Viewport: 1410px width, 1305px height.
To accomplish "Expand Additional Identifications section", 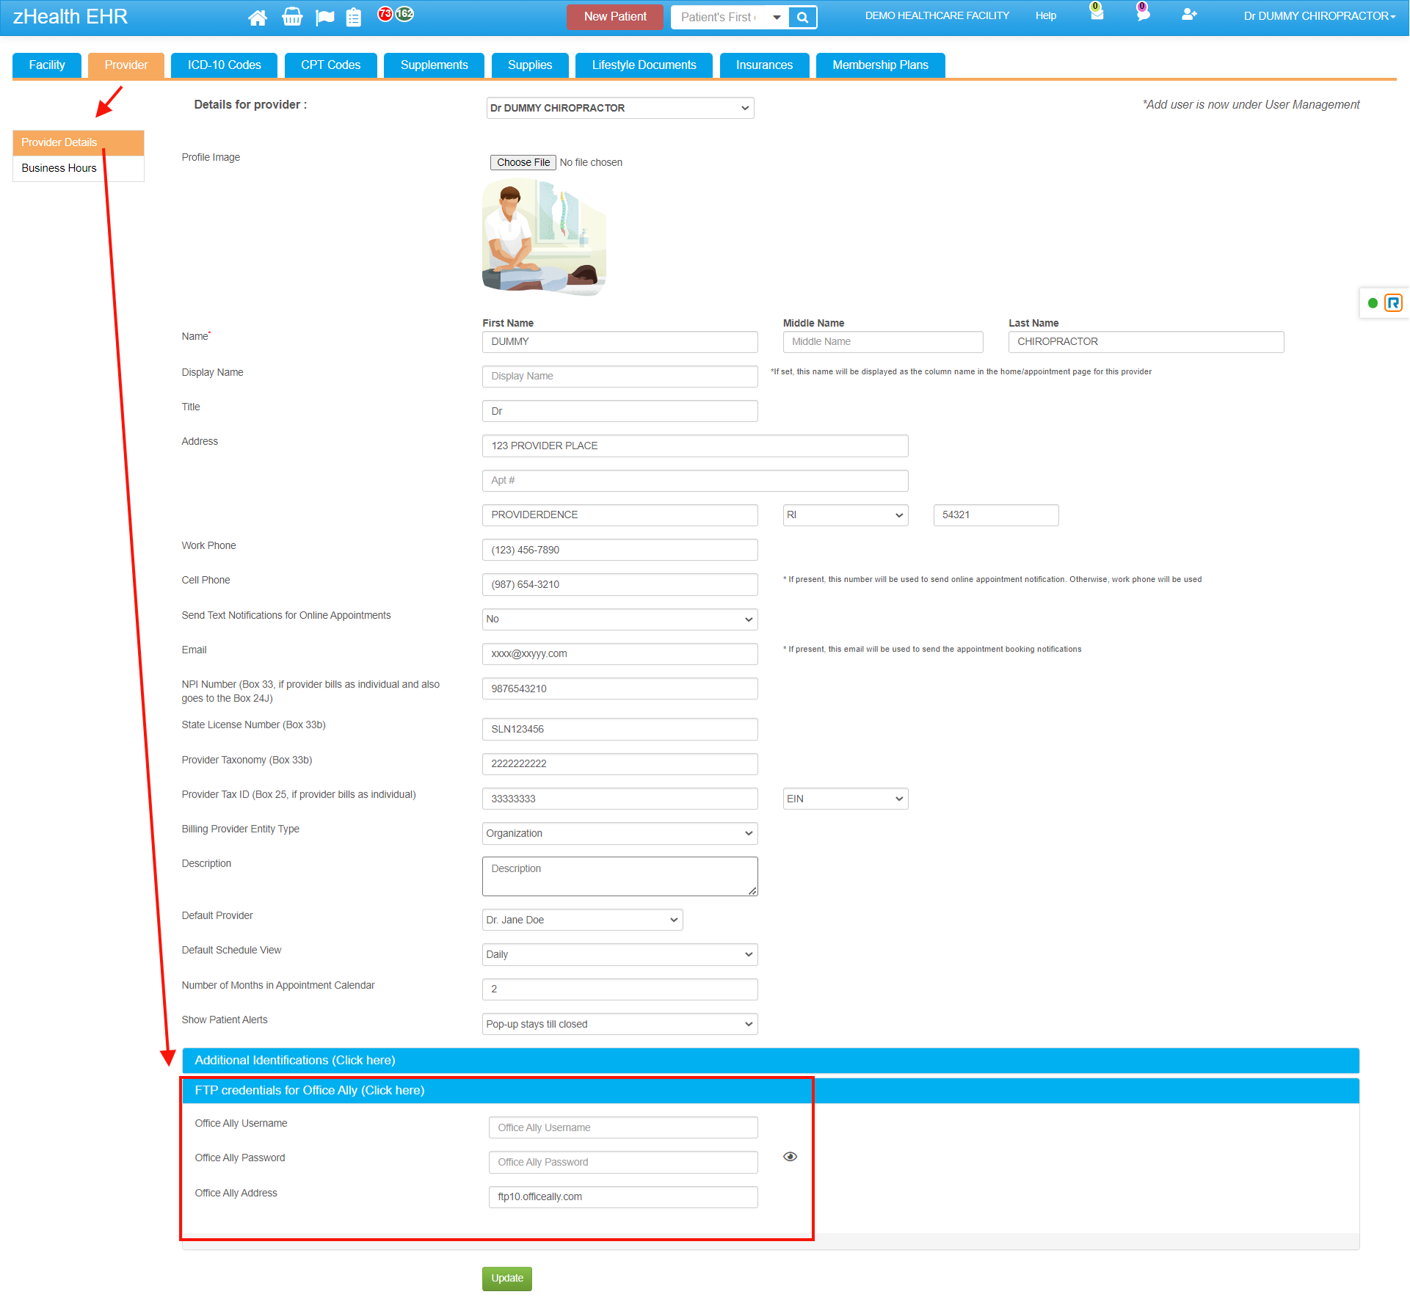I will pyautogui.click(x=771, y=1061).
